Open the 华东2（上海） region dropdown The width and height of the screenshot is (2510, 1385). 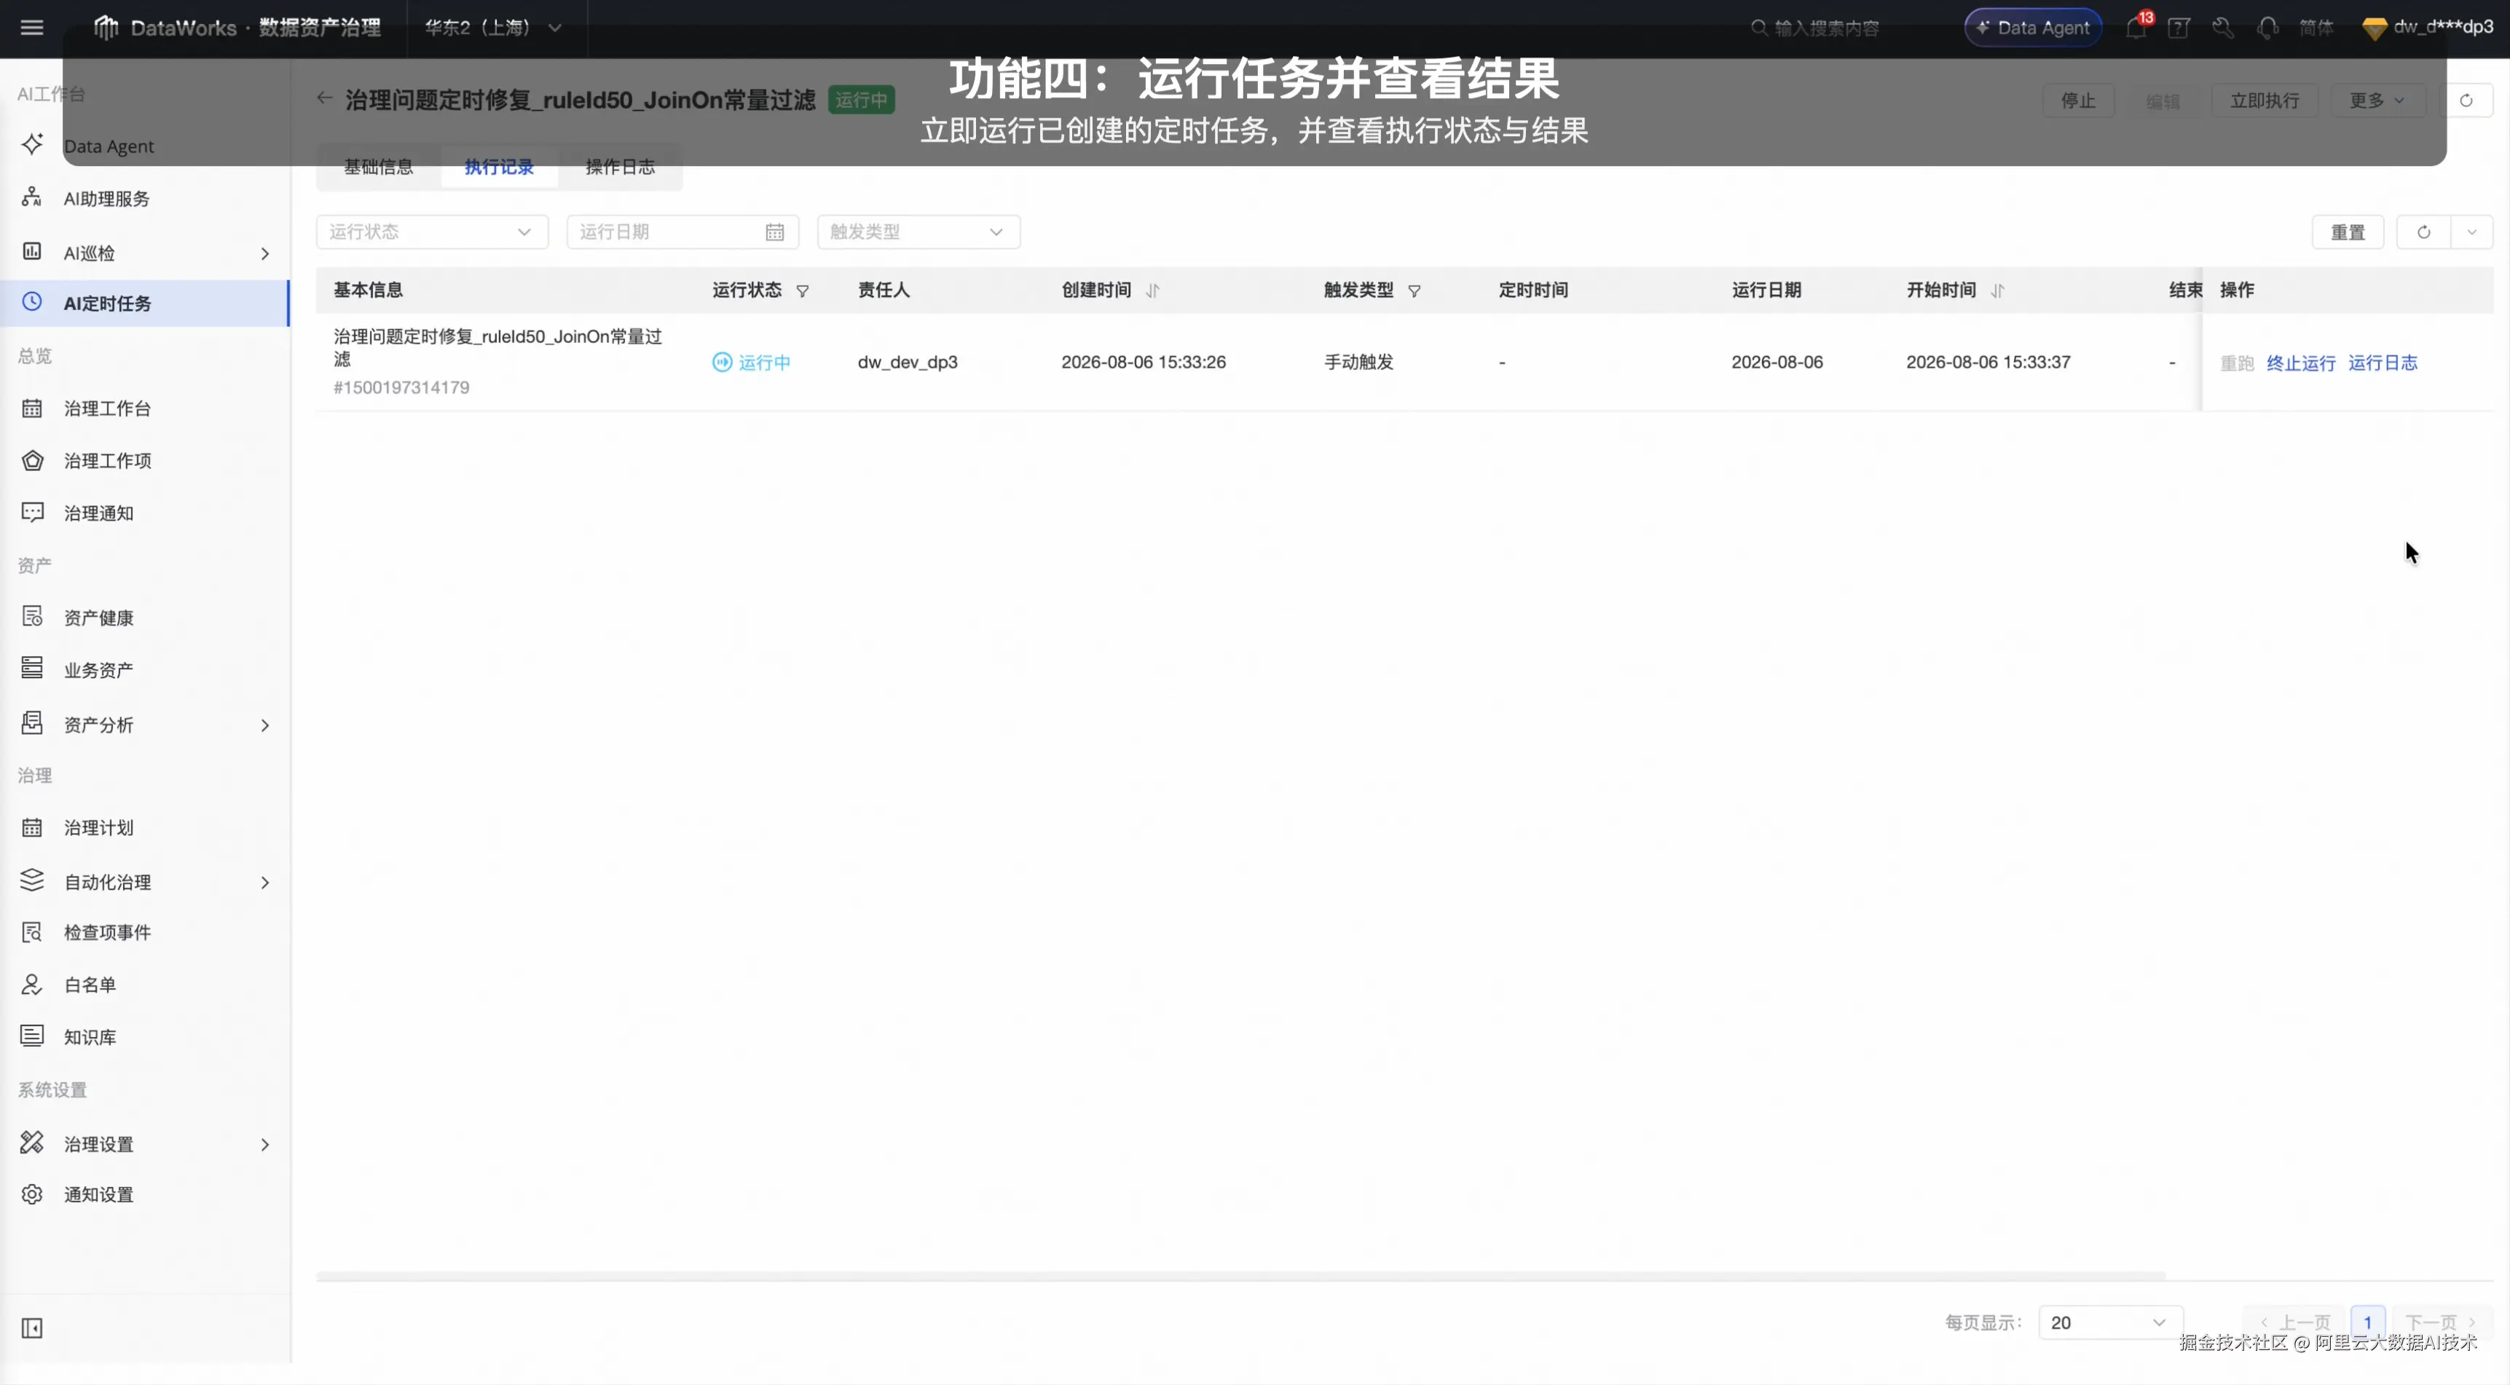(x=493, y=27)
